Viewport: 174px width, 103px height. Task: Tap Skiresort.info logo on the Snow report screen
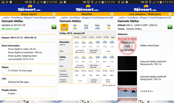[29, 8]
